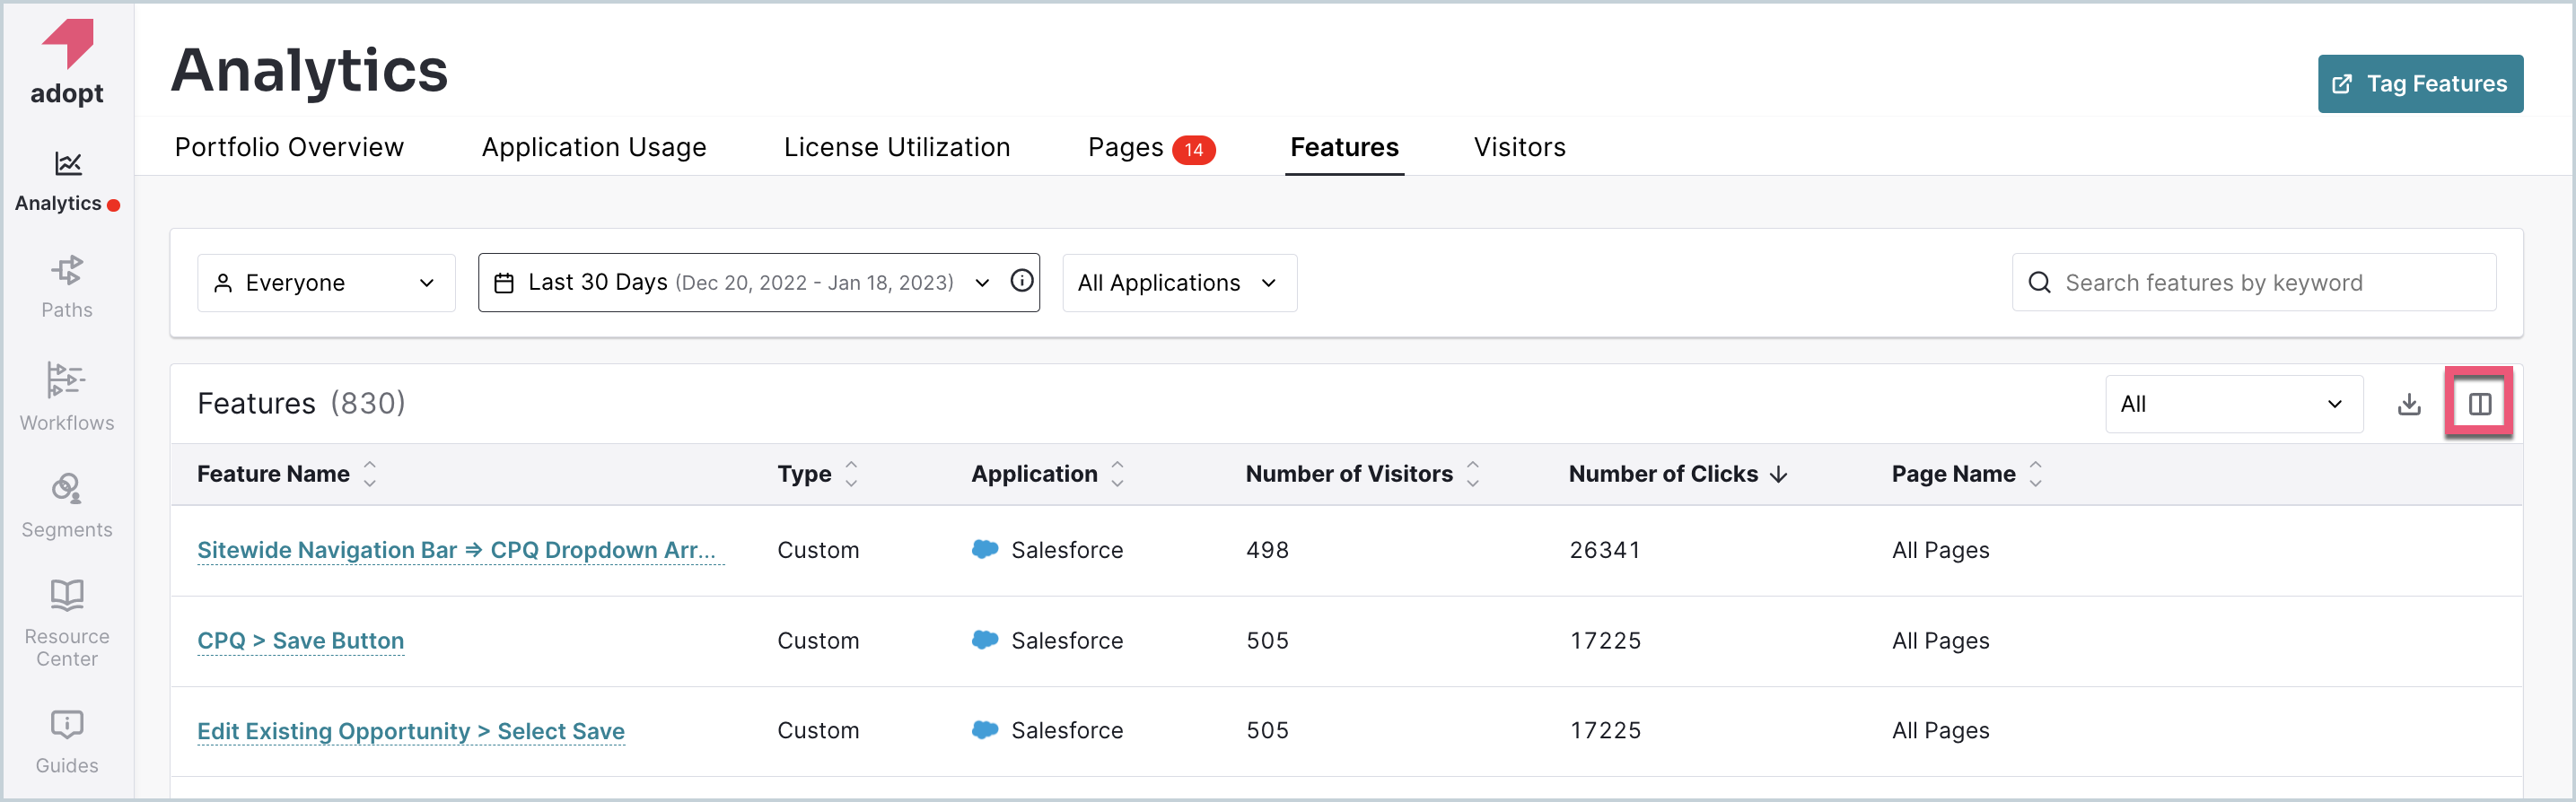This screenshot has width=2576, height=802.
Task: Click the download features icon
Action: 2409,404
